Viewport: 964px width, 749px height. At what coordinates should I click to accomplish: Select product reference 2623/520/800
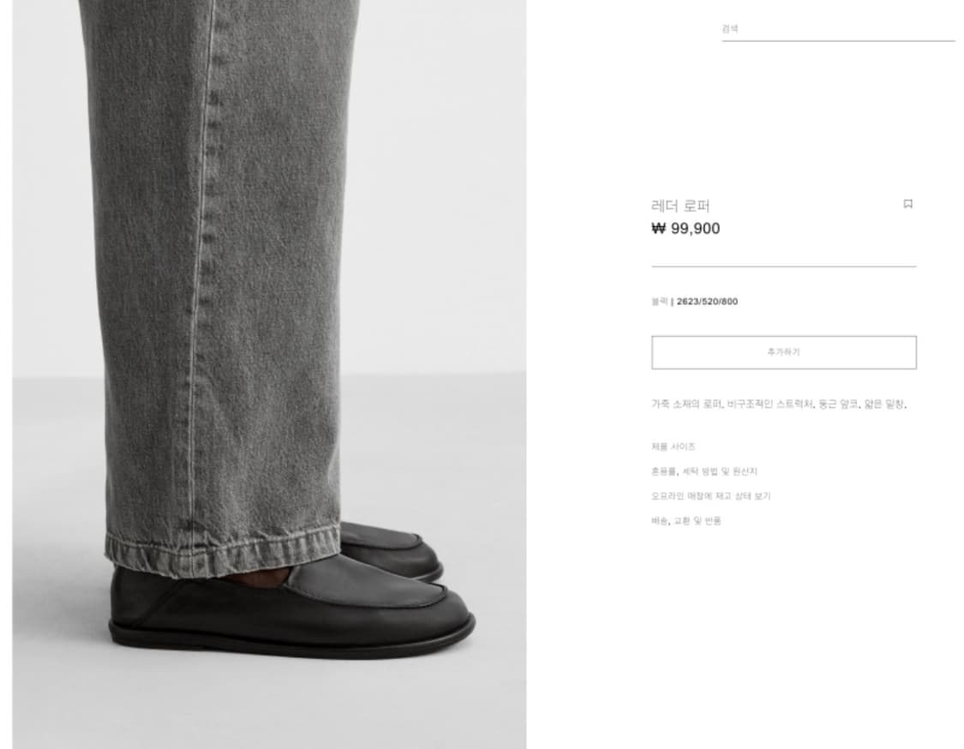pyautogui.click(x=707, y=302)
